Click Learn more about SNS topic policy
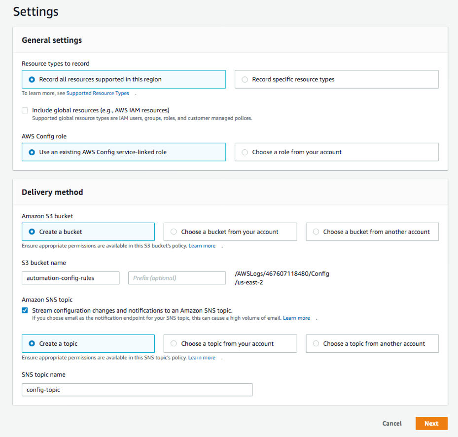 pos(201,357)
